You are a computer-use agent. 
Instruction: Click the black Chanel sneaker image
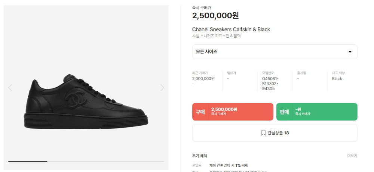(x=86, y=102)
